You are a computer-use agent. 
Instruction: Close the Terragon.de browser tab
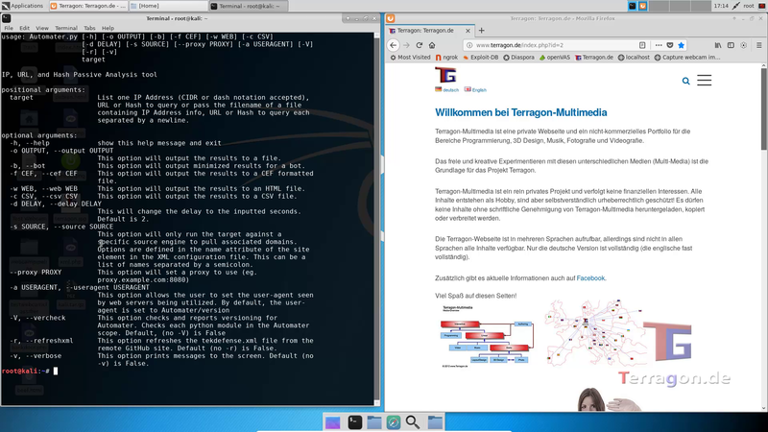(x=468, y=31)
